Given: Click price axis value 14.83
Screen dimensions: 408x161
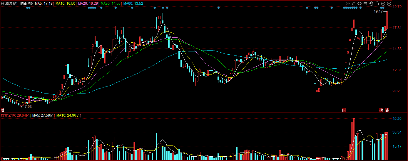Looking at the screenshot, I should click(x=397, y=49).
